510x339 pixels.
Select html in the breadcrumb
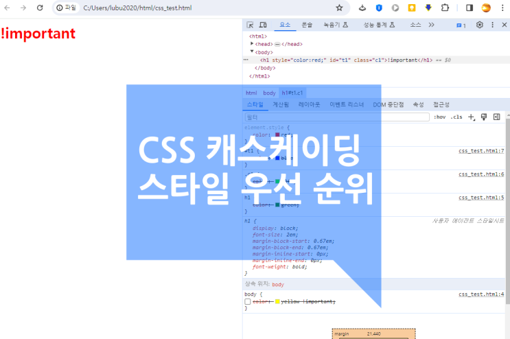pyautogui.click(x=251, y=93)
